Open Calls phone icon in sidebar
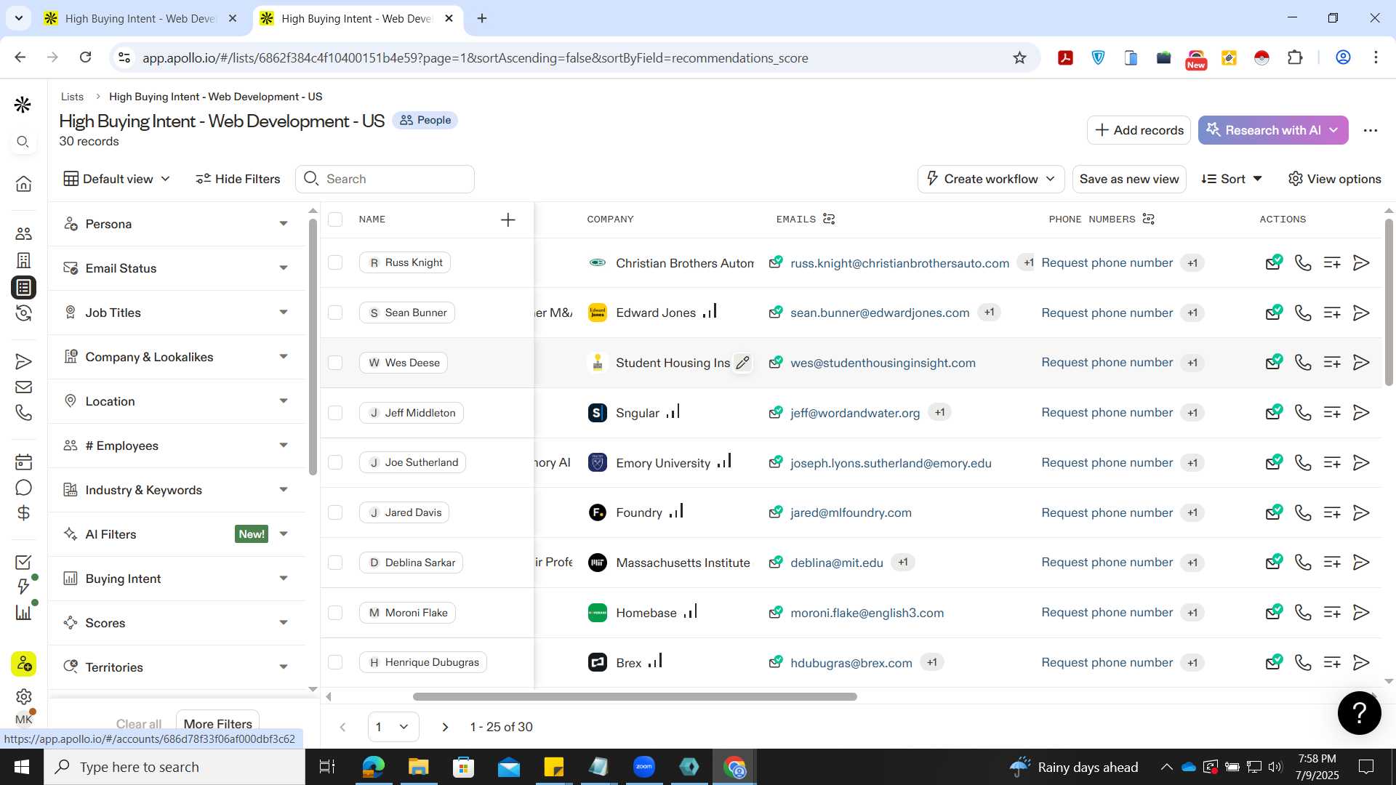The image size is (1396, 785). click(x=23, y=413)
